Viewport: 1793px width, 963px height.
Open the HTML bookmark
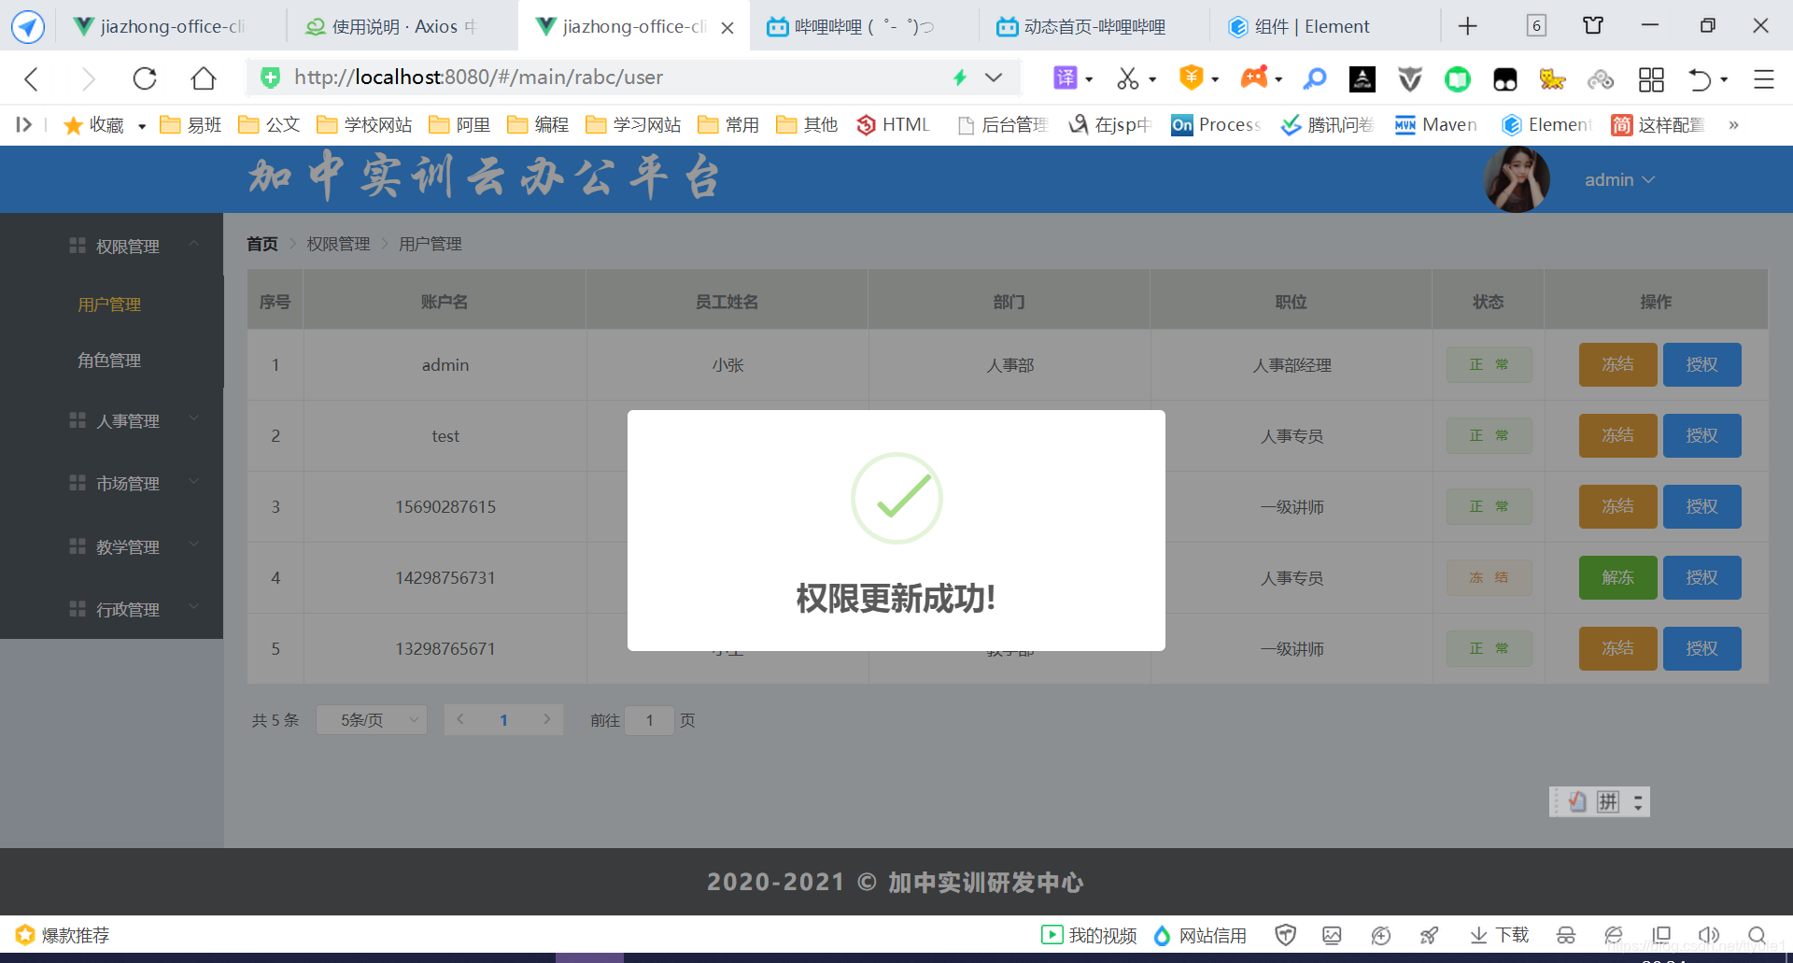[893, 124]
